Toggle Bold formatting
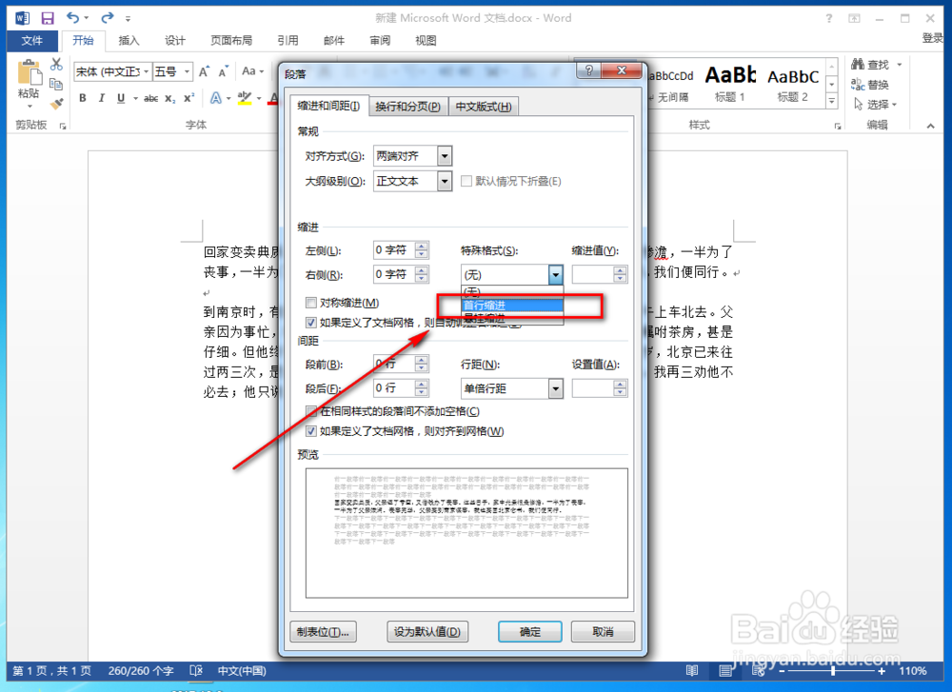Viewport: 952px width, 692px height. coord(83,98)
